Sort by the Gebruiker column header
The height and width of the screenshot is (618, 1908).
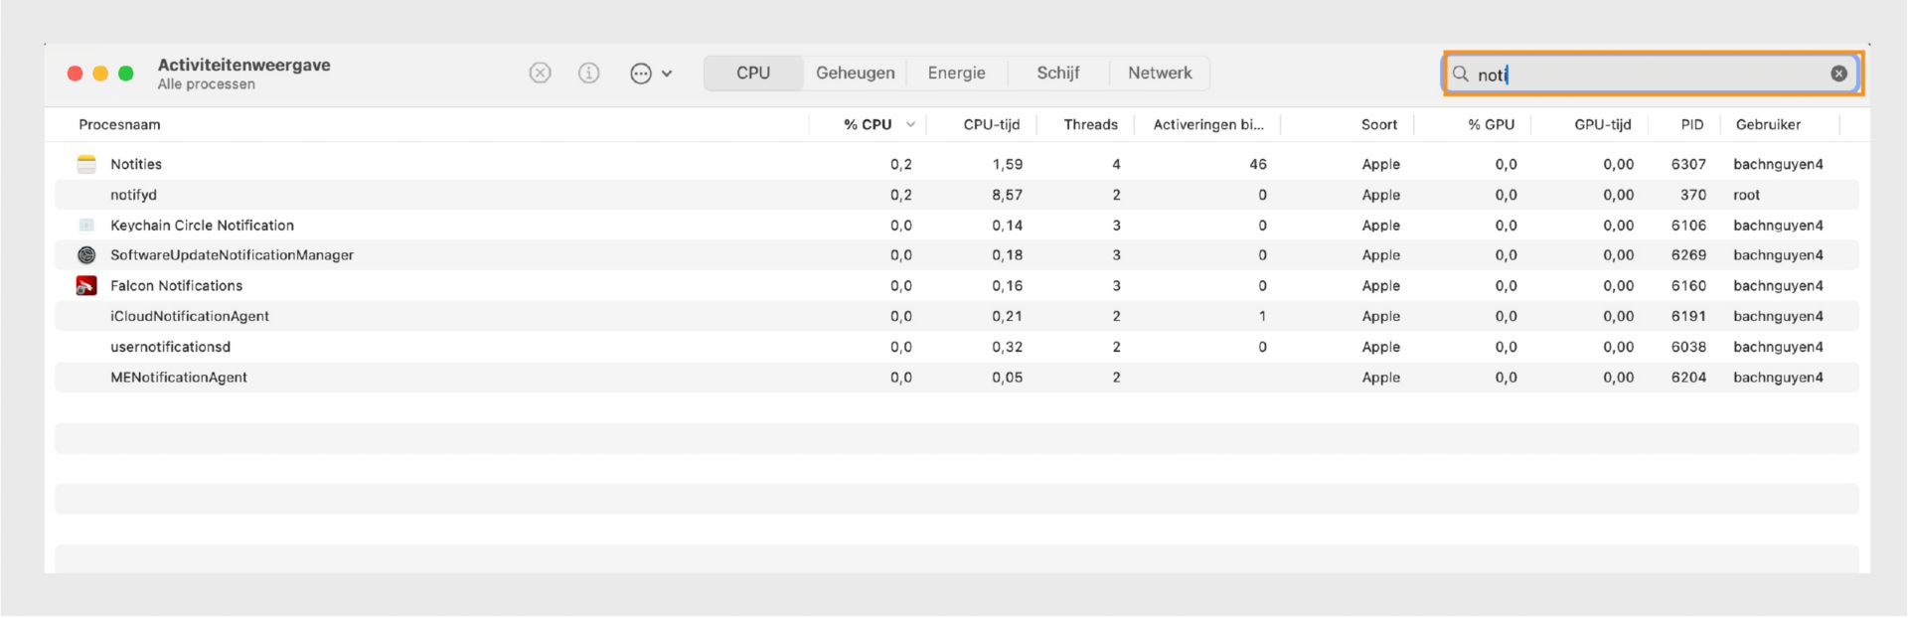(1768, 124)
